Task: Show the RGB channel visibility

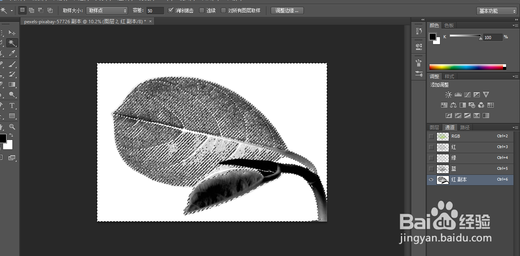Action: pos(431,136)
